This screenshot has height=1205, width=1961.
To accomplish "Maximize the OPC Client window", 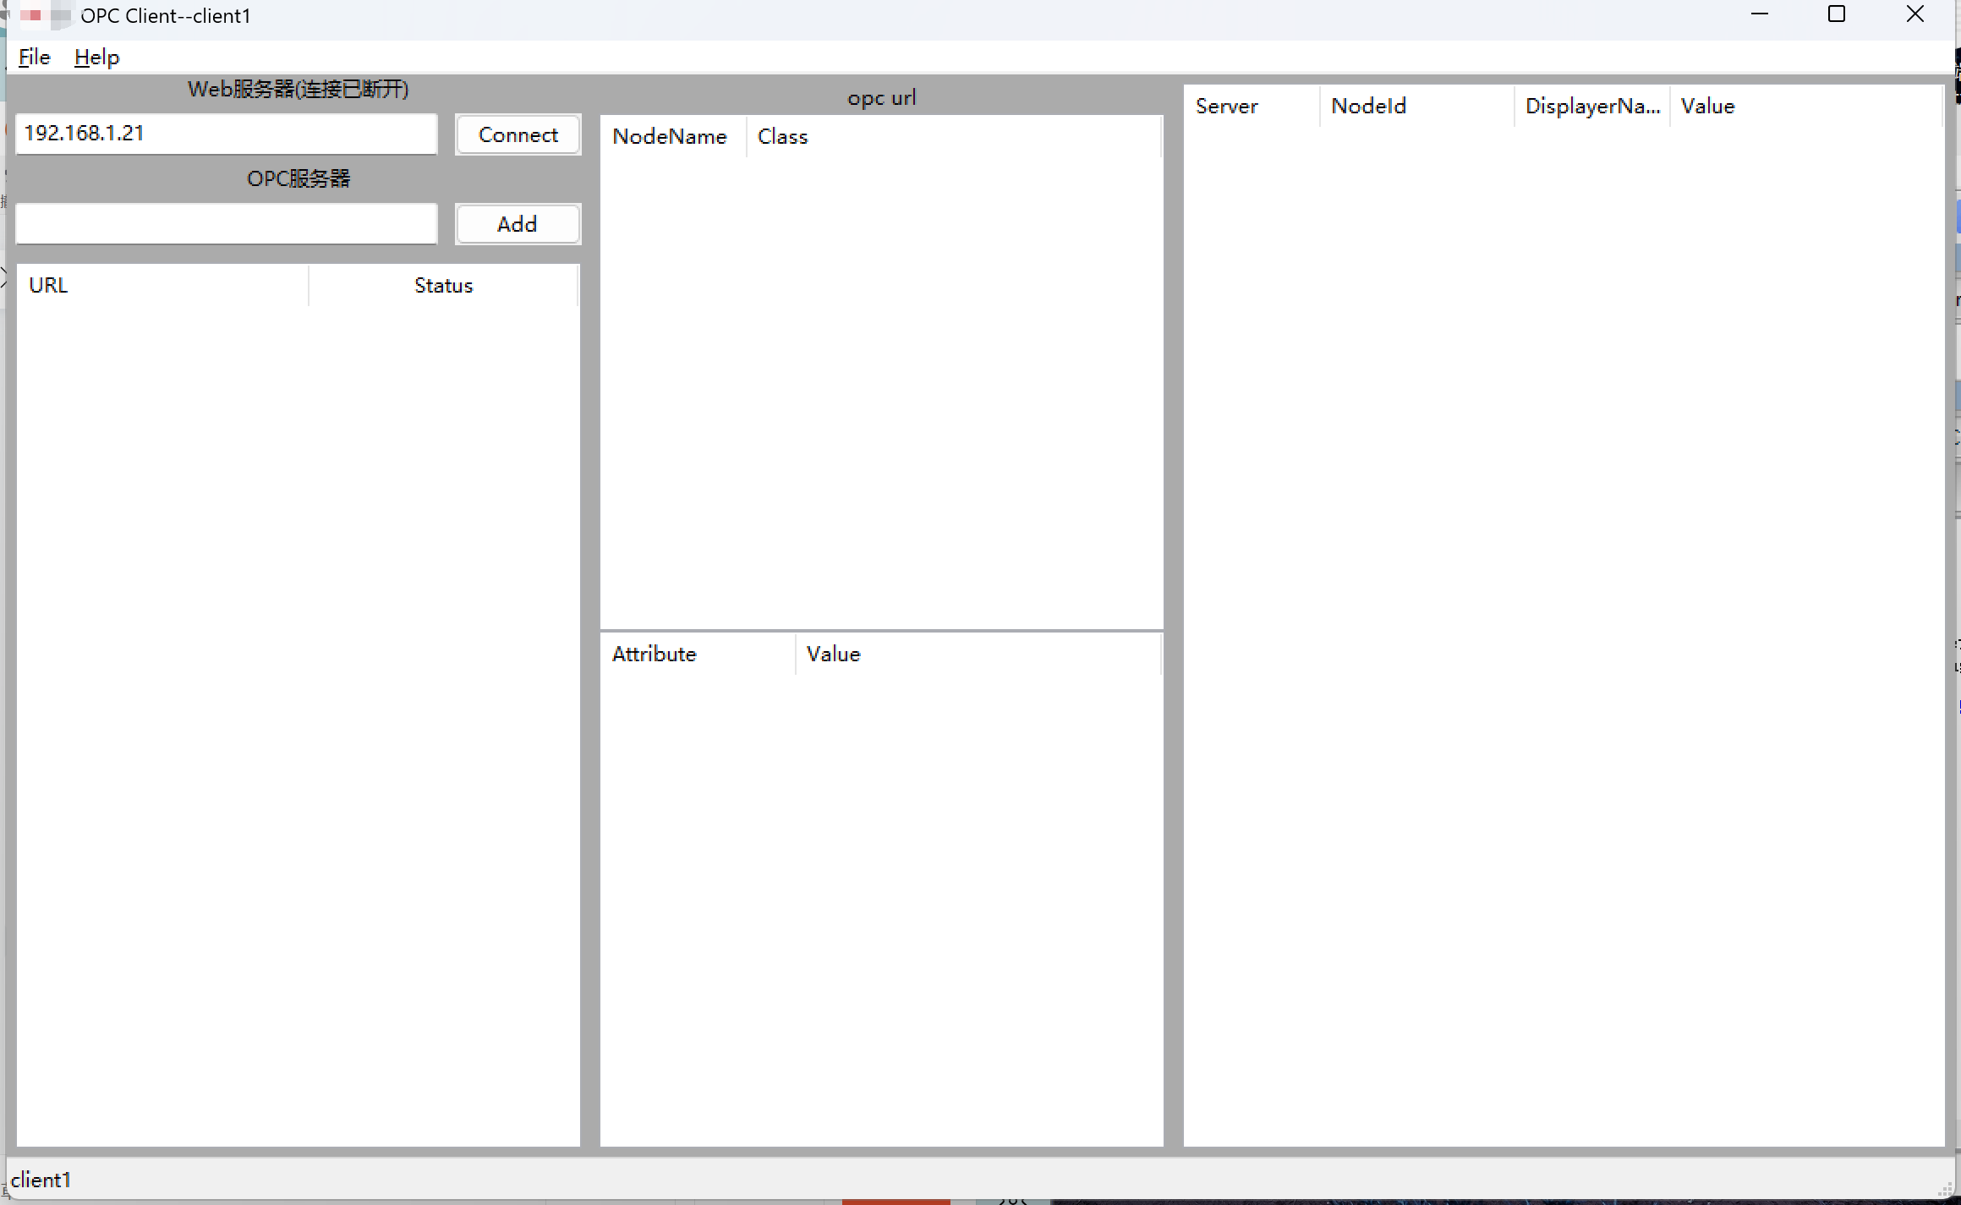I will (1836, 15).
